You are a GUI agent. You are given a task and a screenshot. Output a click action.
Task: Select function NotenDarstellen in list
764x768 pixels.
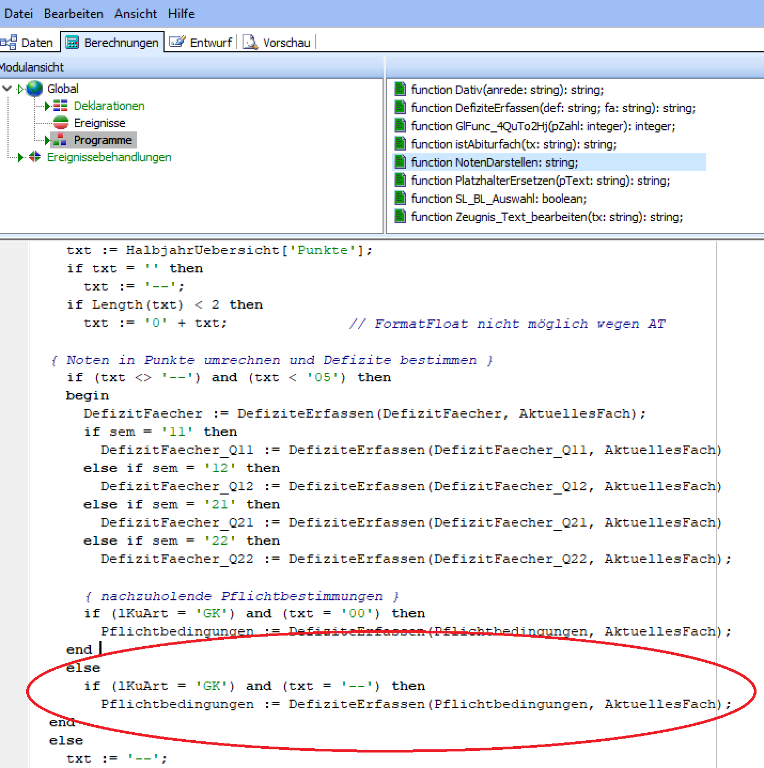click(549, 162)
